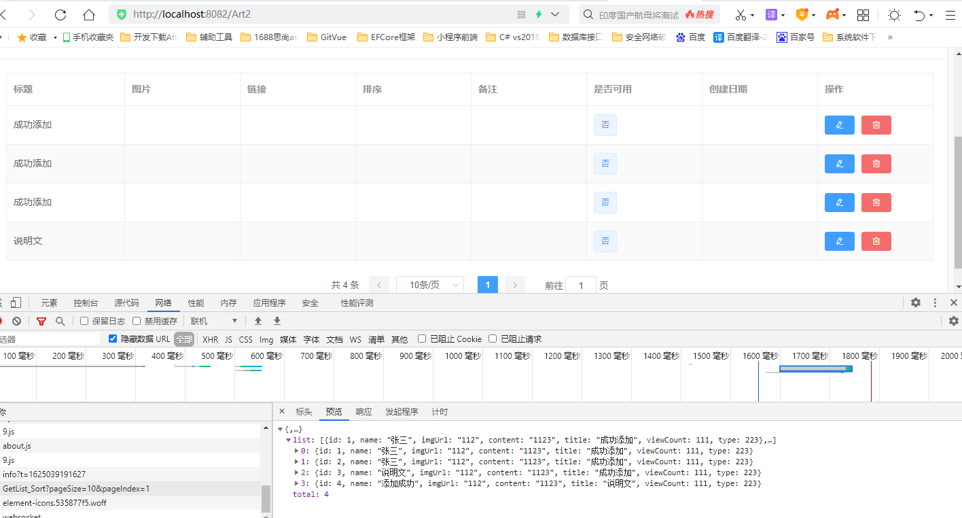Check 已阻止 Cookie checkbox

pyautogui.click(x=422, y=339)
